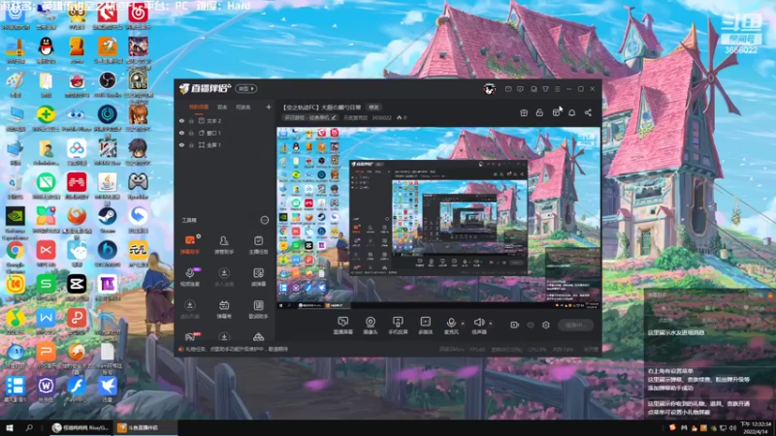Click the 修改 edit title button
The width and height of the screenshot is (776, 436).
373,108
